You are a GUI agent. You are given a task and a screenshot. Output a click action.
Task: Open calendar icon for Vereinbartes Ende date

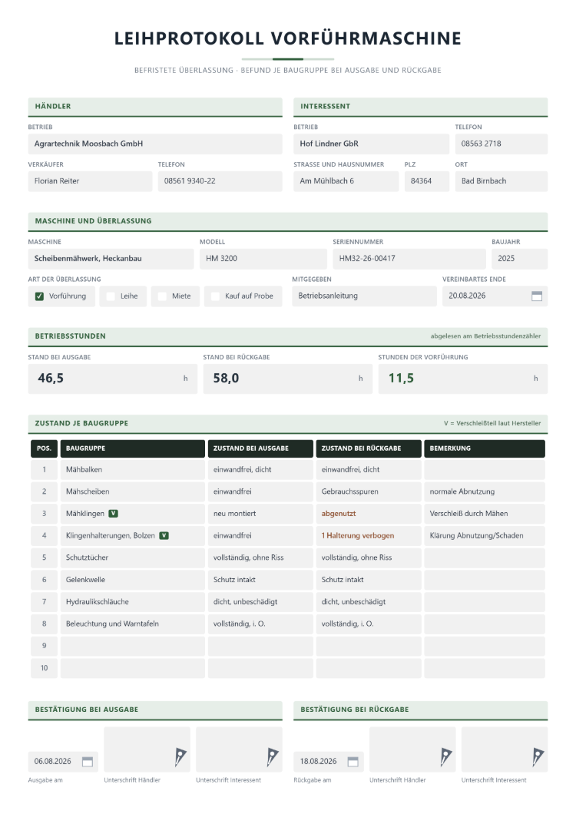537,296
